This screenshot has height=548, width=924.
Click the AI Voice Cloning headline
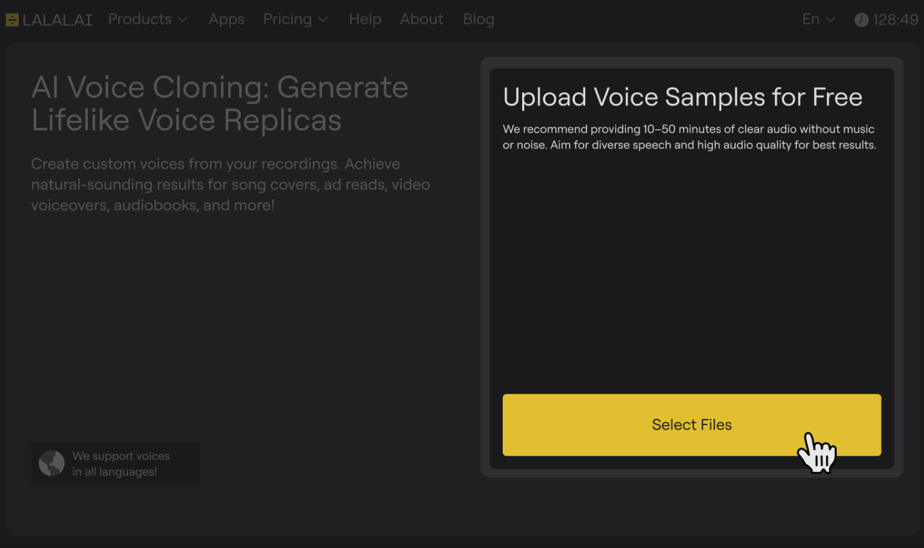tap(220, 103)
